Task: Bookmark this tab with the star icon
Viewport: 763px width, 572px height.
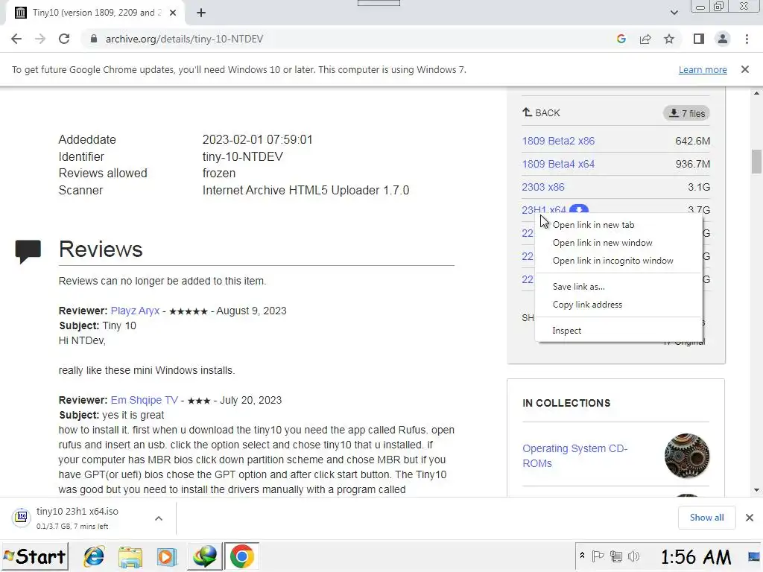Action: 669,39
